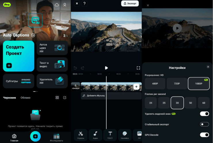Switch drafts to grid view layout
The height and width of the screenshot is (143, 213).
(57, 98)
